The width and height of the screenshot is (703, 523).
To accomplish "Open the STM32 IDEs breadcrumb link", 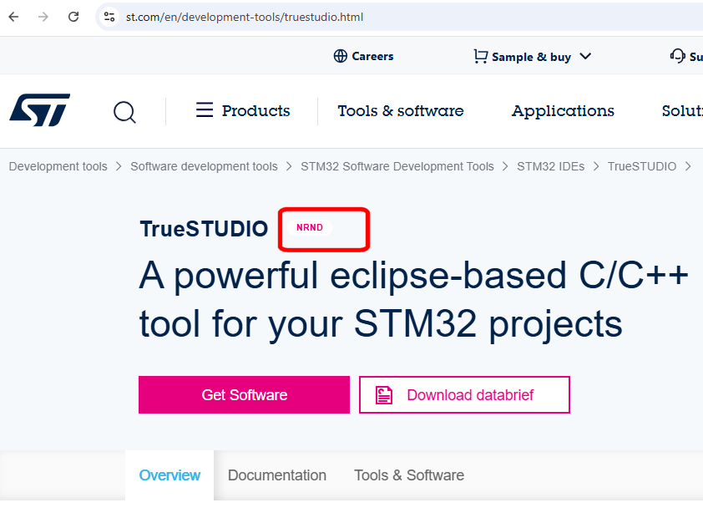I will pyautogui.click(x=550, y=166).
